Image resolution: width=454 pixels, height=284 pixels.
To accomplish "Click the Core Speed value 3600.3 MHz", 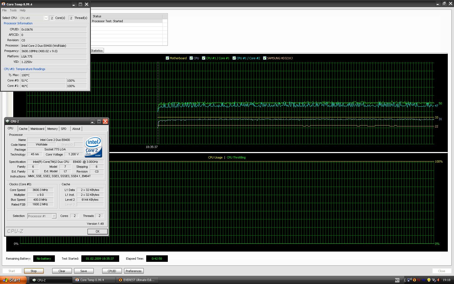I will tap(40, 190).
